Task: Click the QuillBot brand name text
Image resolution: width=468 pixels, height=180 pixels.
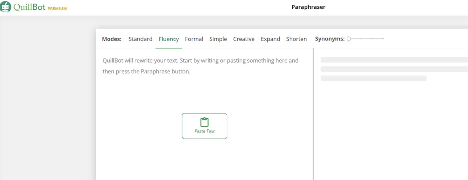Action: (x=29, y=7)
